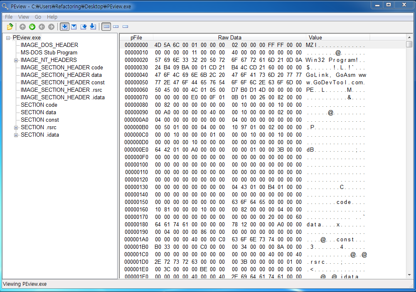Open the View menu
The height and width of the screenshot is (292, 416).
24,17
